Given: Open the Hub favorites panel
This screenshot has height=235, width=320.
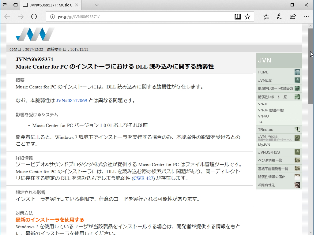Looking at the screenshot, I should coord(266,17).
